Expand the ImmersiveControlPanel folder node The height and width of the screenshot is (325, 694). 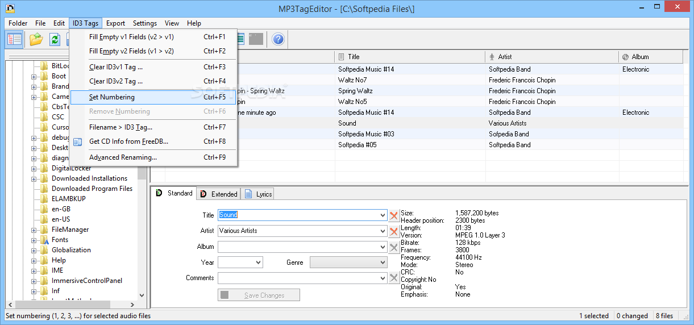34,281
